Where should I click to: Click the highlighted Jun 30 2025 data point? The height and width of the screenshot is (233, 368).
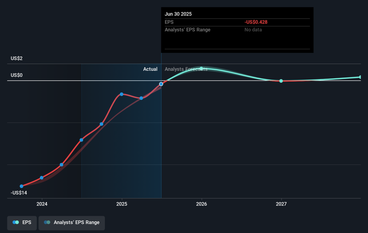[x=161, y=84]
